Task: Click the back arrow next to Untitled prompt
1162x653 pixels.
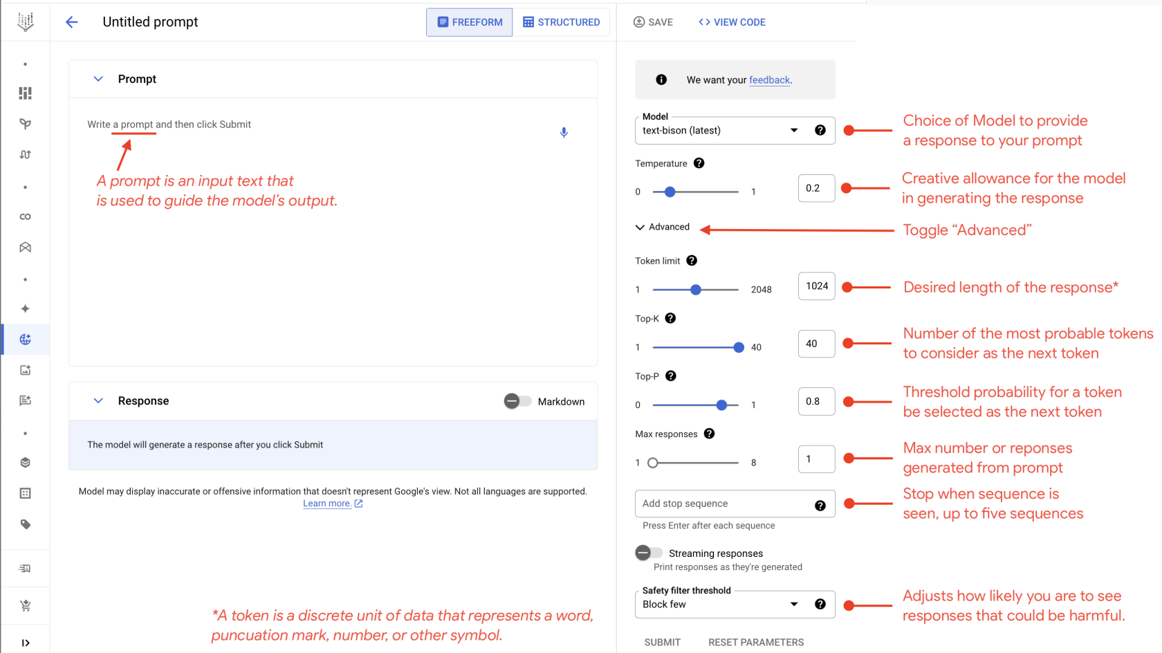Action: [72, 22]
